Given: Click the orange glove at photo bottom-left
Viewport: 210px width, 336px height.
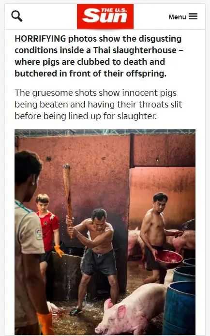Looking at the screenshot, I should (x=45, y=323).
